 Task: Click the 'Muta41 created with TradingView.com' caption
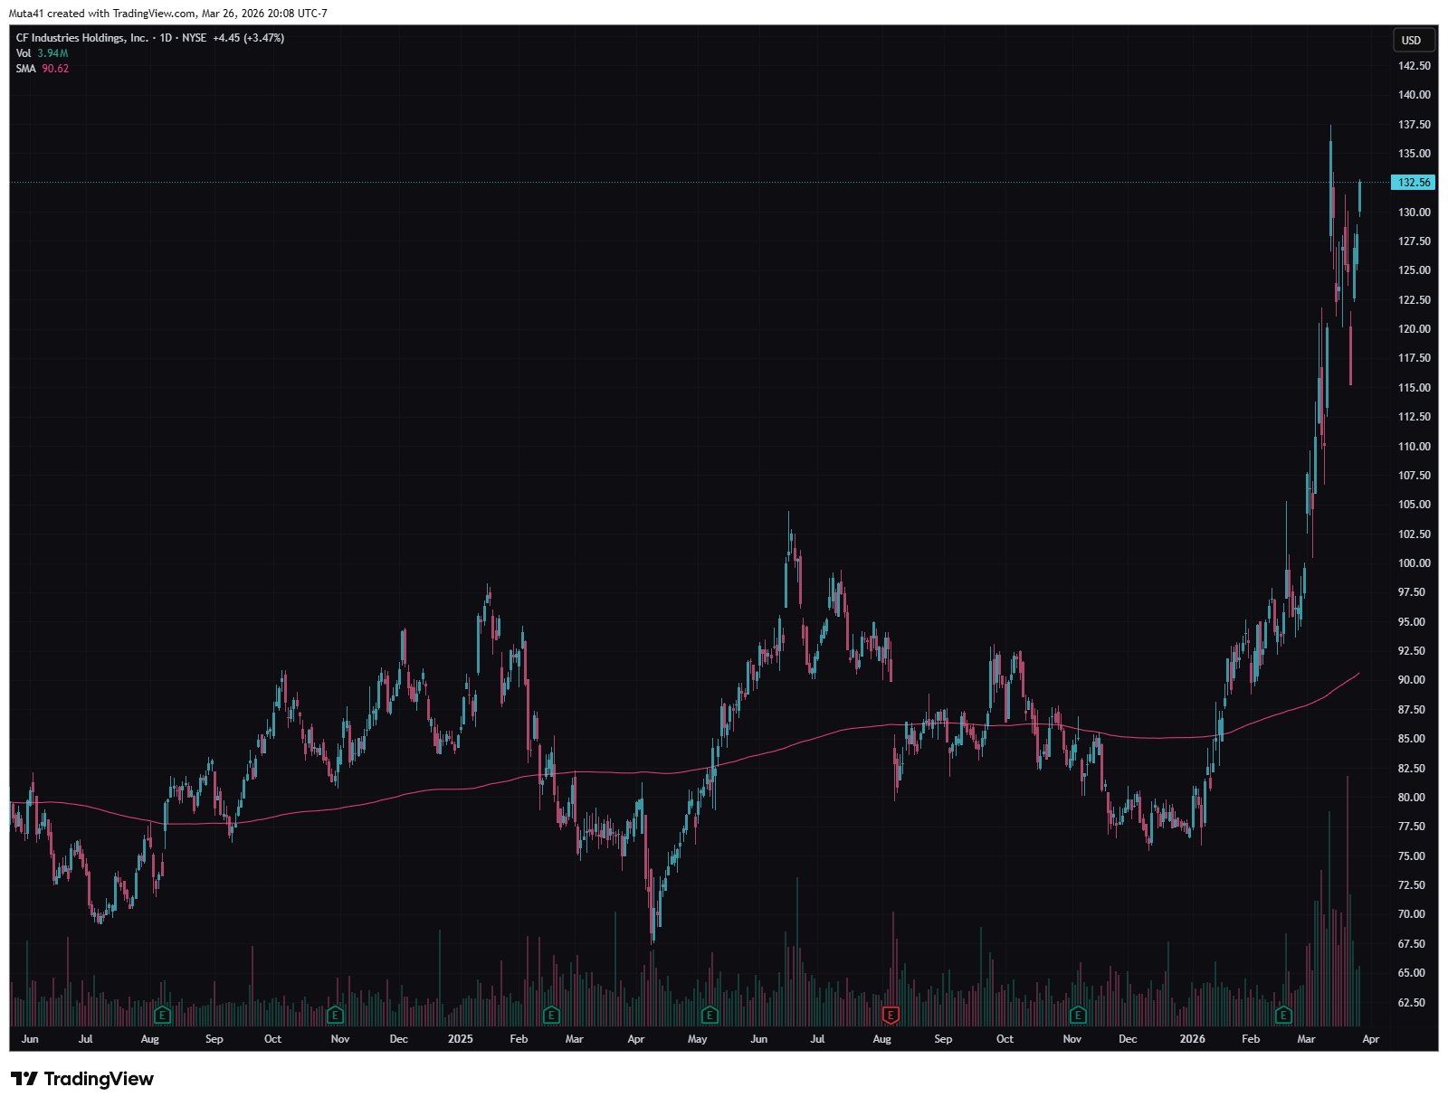[x=102, y=14]
